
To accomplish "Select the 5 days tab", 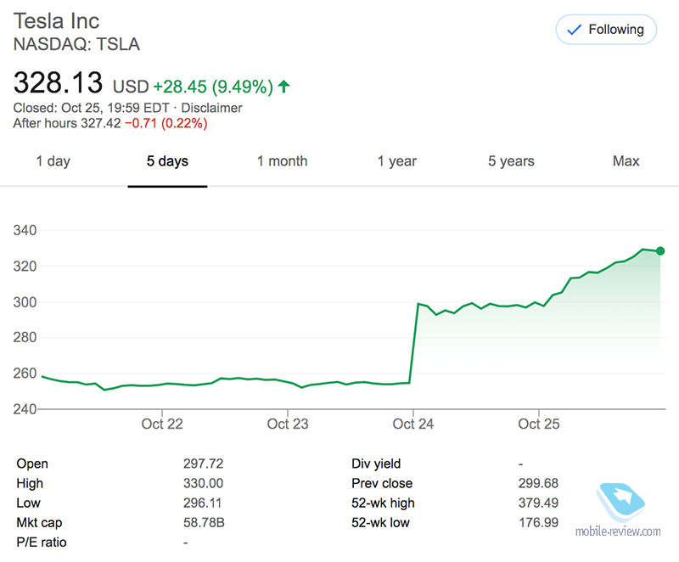I will tap(167, 161).
